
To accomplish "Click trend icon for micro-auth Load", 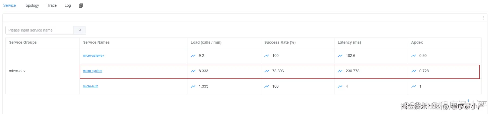I will [x=193, y=87].
